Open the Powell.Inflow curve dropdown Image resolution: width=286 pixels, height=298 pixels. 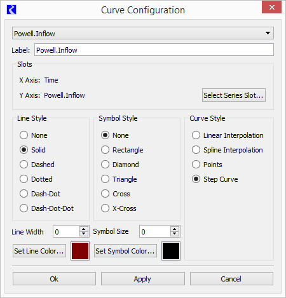pos(143,33)
